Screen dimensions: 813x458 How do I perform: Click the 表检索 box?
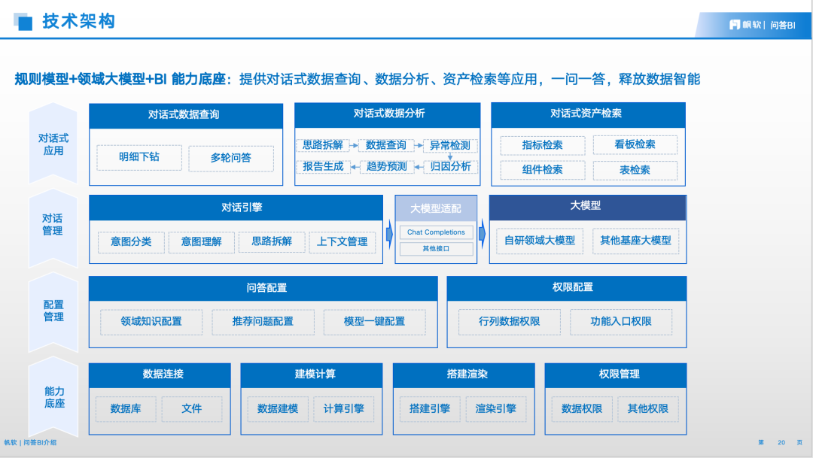coord(635,170)
